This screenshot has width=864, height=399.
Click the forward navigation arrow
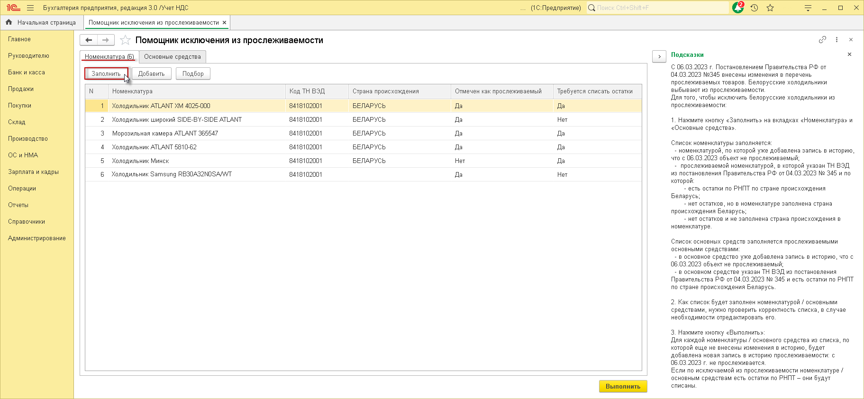point(106,40)
